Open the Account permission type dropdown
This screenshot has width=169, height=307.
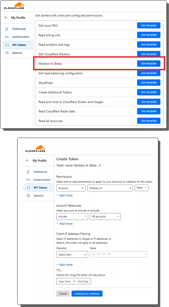71,188
